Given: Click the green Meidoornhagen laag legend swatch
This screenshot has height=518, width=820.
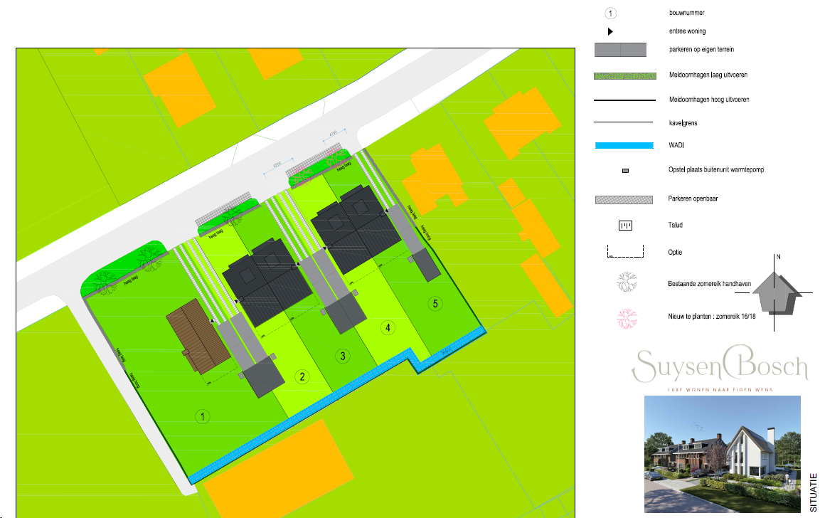Looking at the screenshot, I should click(624, 75).
